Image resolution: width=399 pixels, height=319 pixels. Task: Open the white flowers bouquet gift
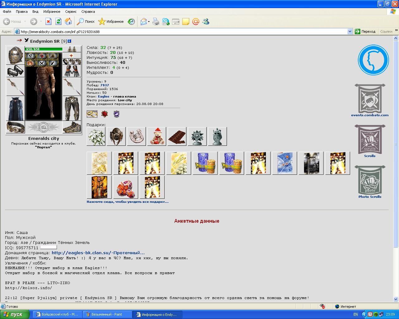(x=96, y=136)
